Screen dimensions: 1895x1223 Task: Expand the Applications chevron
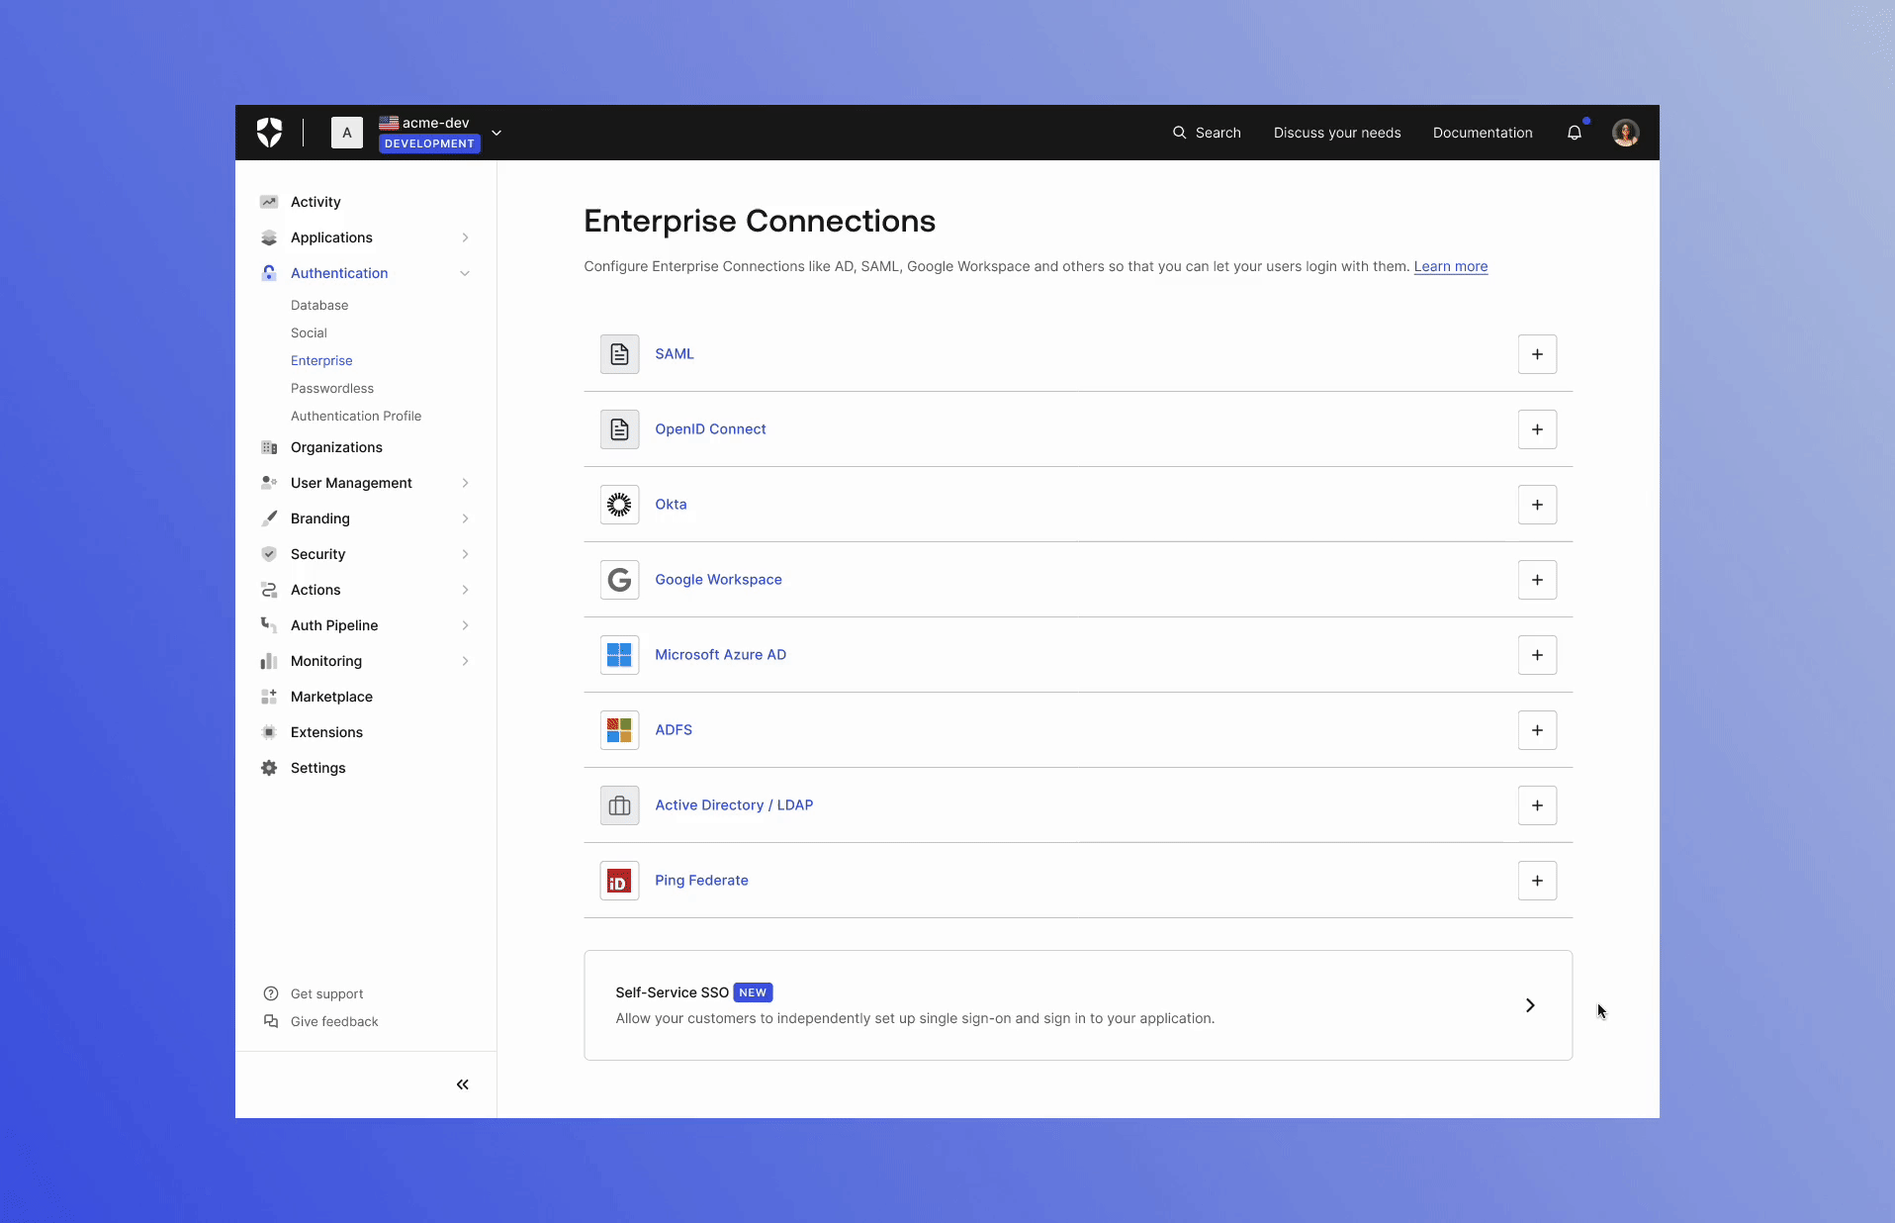[x=465, y=237]
